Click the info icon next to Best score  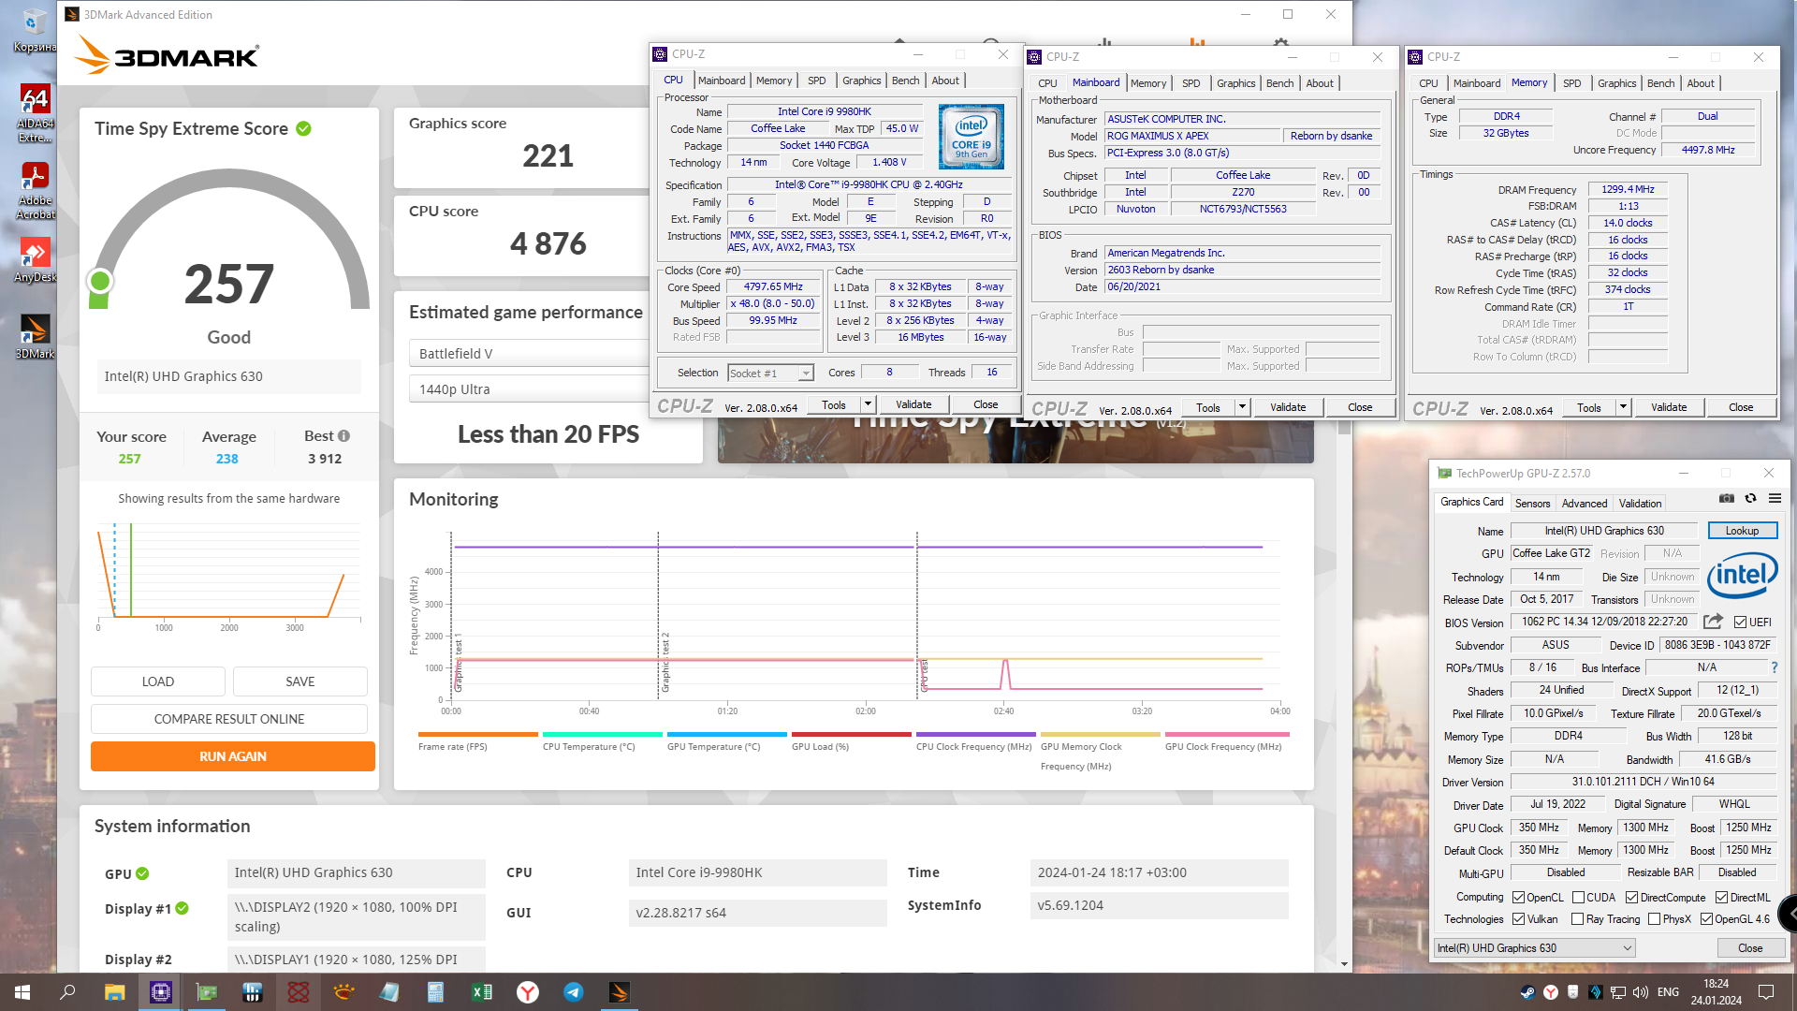click(343, 436)
